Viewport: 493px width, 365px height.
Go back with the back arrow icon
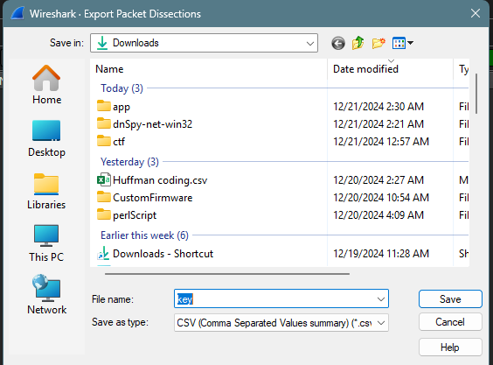[338, 43]
